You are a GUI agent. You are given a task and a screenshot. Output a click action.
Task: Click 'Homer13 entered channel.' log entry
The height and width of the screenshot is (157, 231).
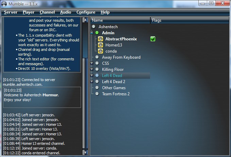(x=34, y=143)
